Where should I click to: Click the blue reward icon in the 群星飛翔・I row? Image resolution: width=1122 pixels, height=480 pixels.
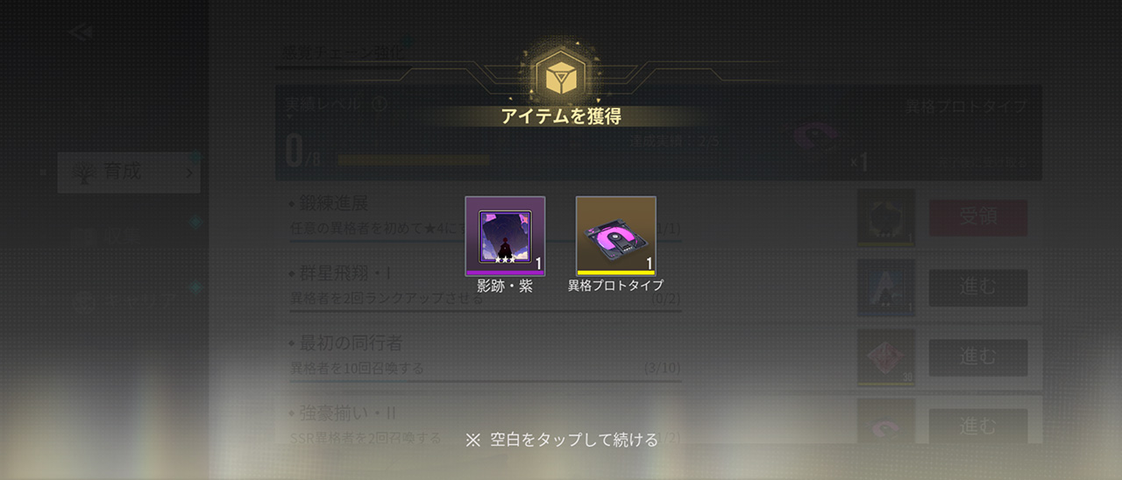pyautogui.click(x=885, y=287)
